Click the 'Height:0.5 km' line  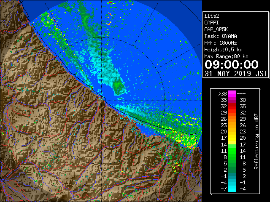click(223, 50)
